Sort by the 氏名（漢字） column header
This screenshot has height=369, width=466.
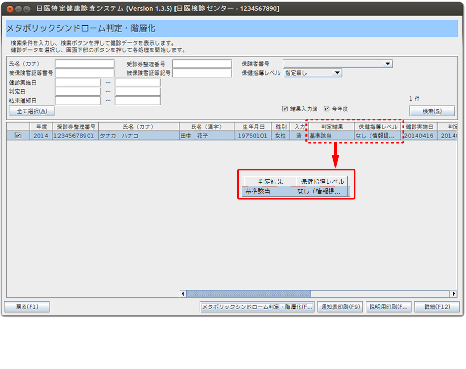[x=207, y=127]
